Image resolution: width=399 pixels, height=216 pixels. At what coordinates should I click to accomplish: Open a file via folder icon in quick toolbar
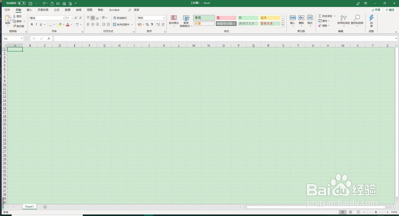click(x=58, y=3)
